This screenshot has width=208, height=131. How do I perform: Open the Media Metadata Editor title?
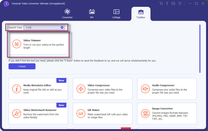tap(37, 85)
